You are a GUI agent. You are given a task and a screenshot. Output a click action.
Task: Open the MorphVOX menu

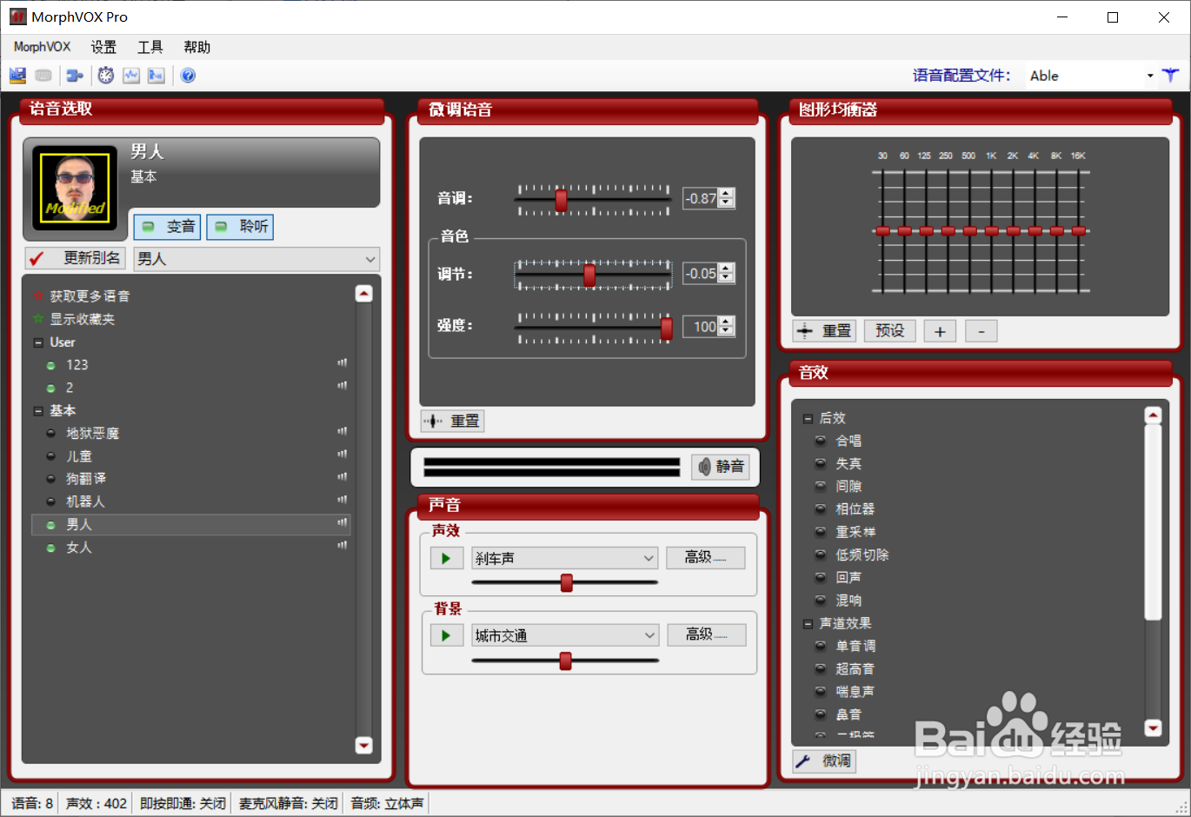pos(42,47)
